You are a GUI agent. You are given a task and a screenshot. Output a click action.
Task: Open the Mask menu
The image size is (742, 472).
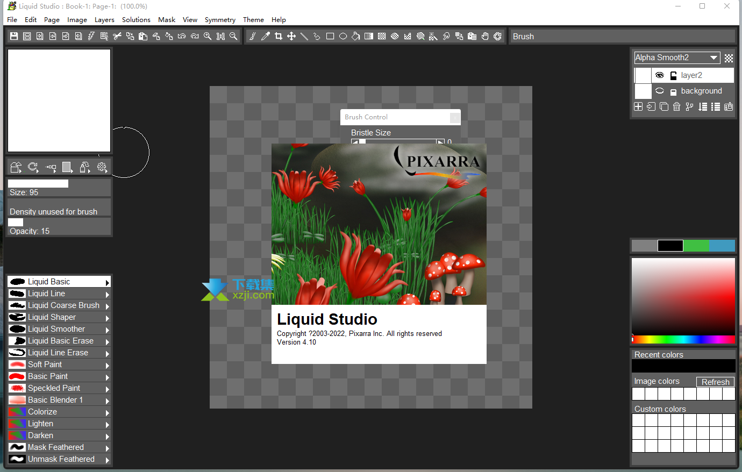point(167,19)
